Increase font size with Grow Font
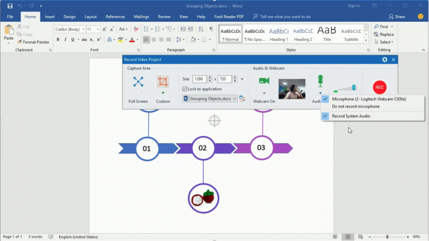The width and height of the screenshot is (429, 241). [x=104, y=29]
